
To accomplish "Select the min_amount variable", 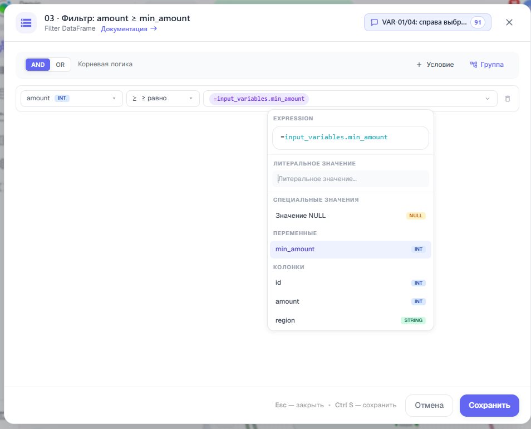I will 351,250.
